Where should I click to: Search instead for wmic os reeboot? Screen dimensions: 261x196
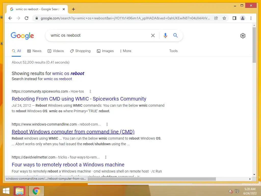(x=58, y=79)
